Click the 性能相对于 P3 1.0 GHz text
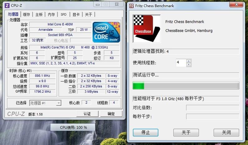 [168, 99]
